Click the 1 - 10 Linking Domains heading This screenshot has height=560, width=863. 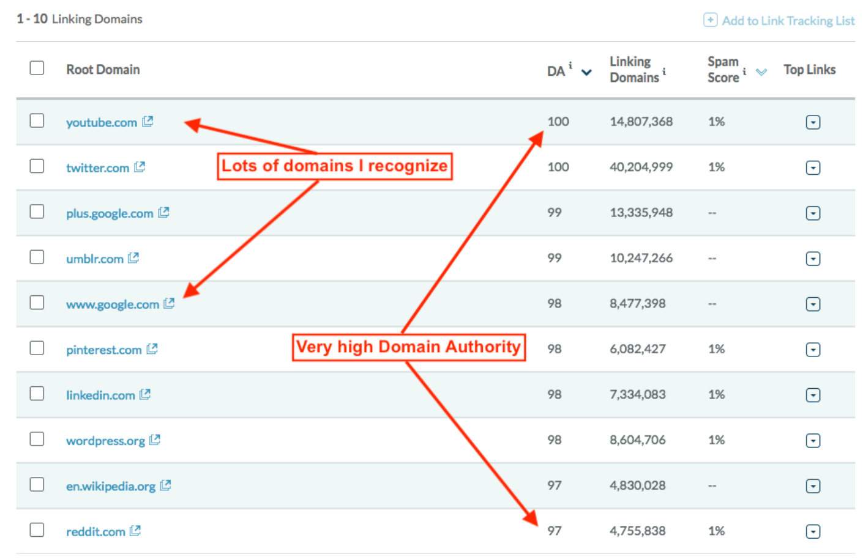(x=80, y=19)
